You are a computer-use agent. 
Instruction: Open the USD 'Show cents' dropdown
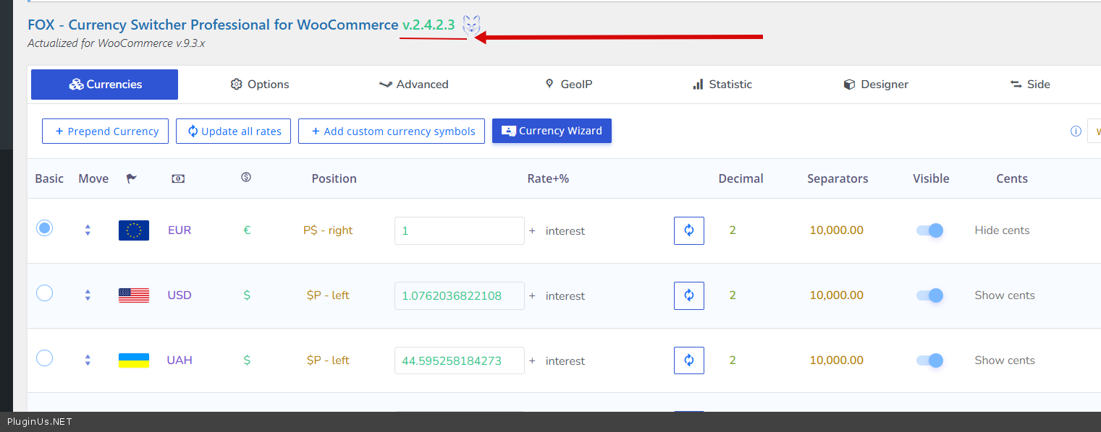point(1005,295)
